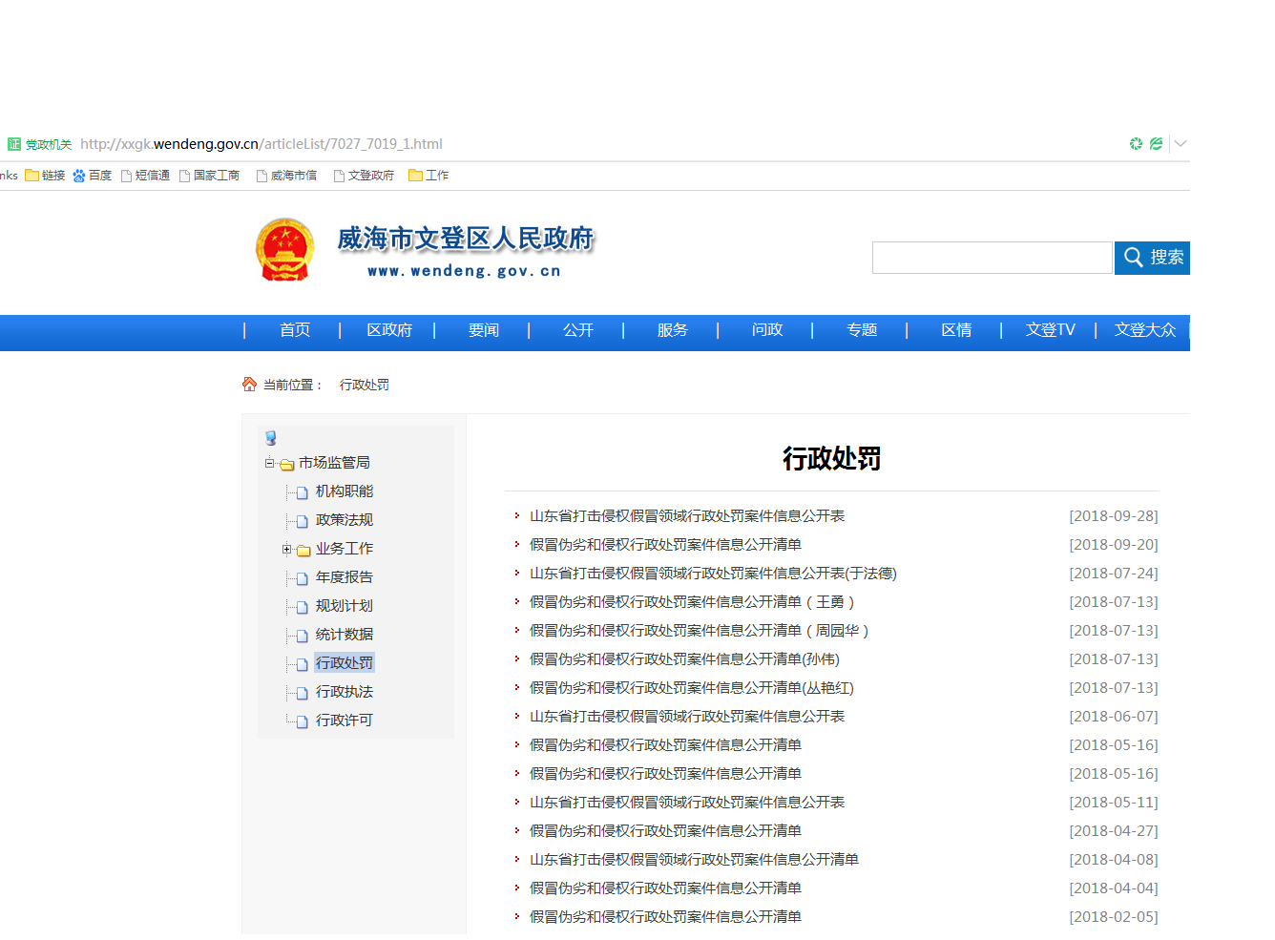Open the 于法德 case disclosure link
The width and height of the screenshot is (1275, 940).
pyautogui.click(x=713, y=574)
